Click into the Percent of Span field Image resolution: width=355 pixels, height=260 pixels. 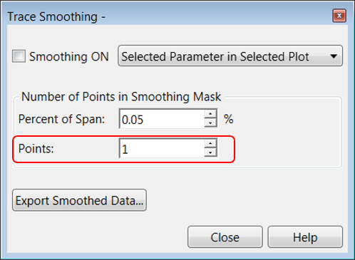click(x=162, y=119)
